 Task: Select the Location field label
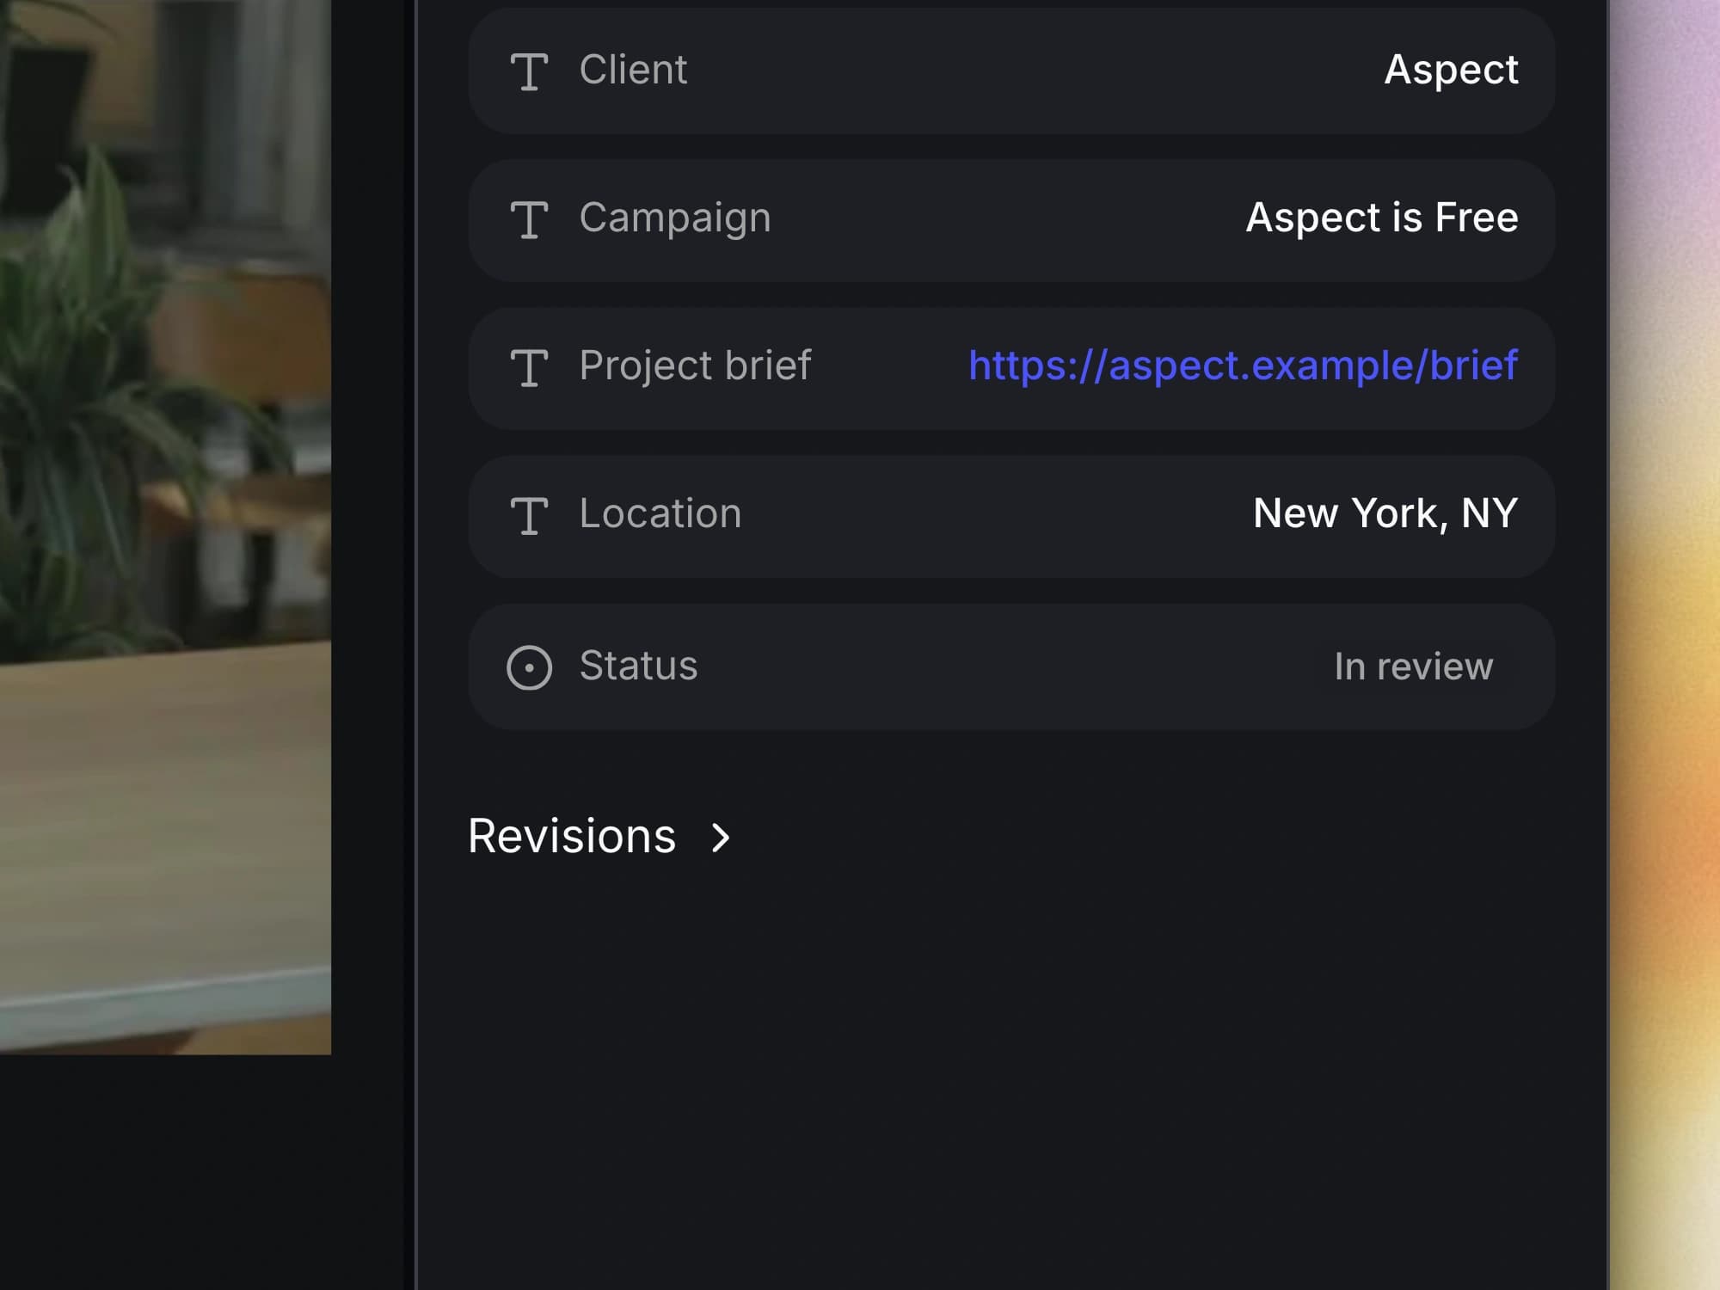(660, 513)
